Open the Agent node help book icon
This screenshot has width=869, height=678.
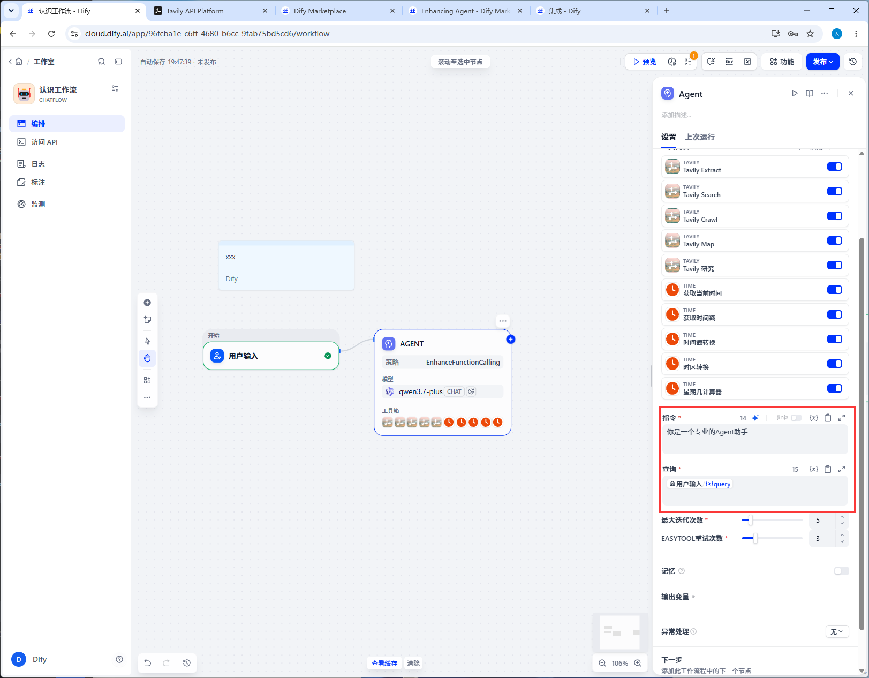click(810, 93)
